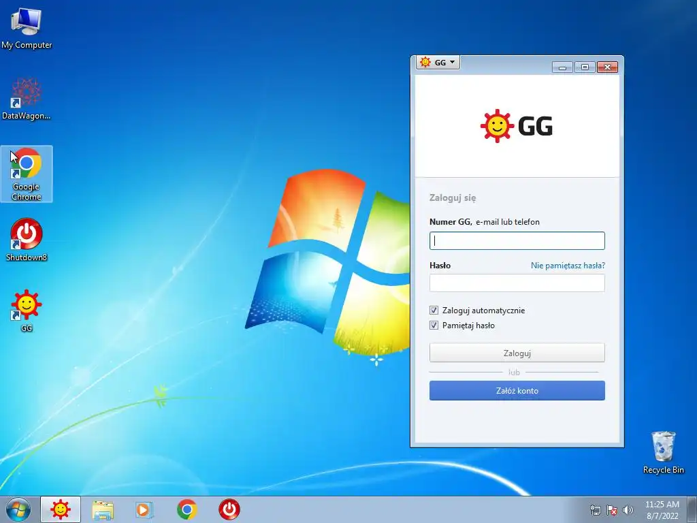Click the Shutdown8 taskbar icon
Screen dimensions: 697x523
click(x=229, y=509)
